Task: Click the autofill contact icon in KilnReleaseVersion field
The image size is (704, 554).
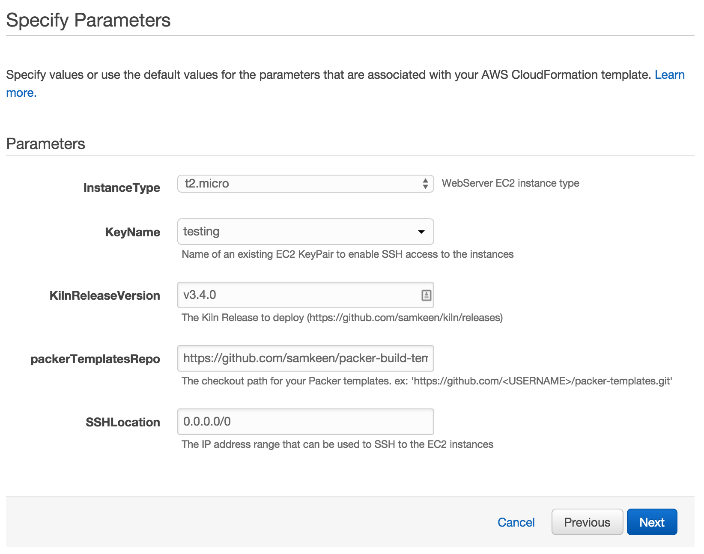Action: pos(426,295)
